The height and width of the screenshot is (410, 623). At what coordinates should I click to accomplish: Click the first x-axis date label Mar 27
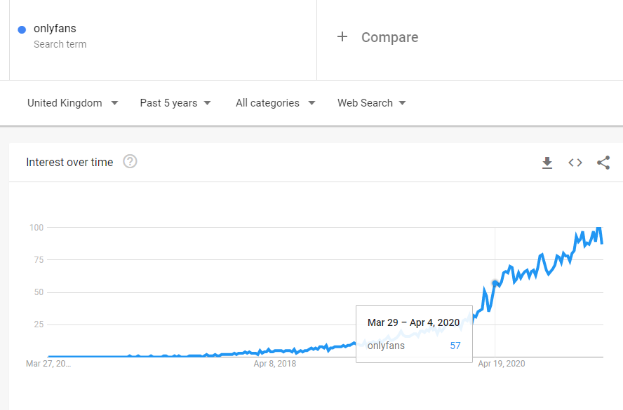[x=48, y=364]
